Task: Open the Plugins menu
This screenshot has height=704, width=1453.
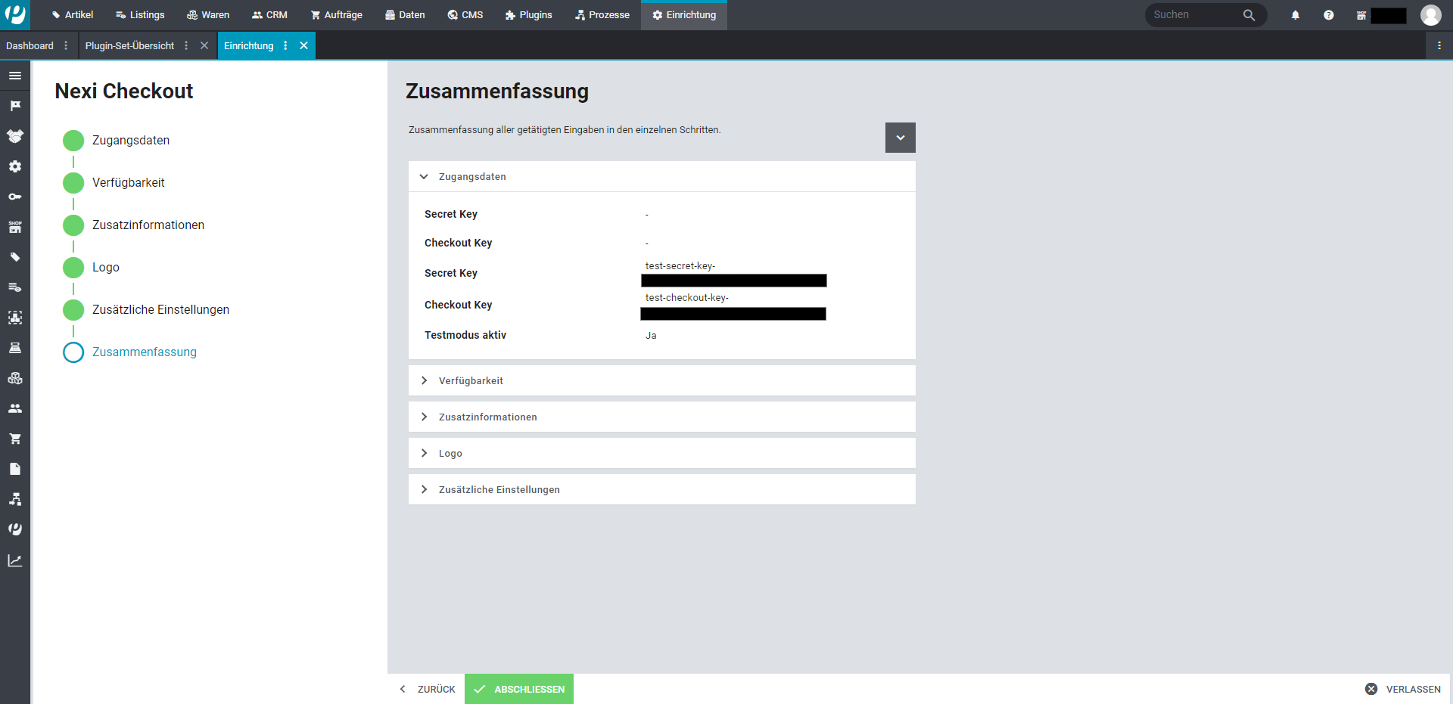Action: click(x=528, y=15)
